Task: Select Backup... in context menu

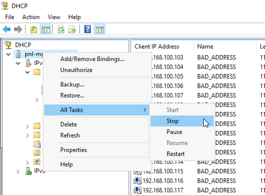Action: [97, 84]
